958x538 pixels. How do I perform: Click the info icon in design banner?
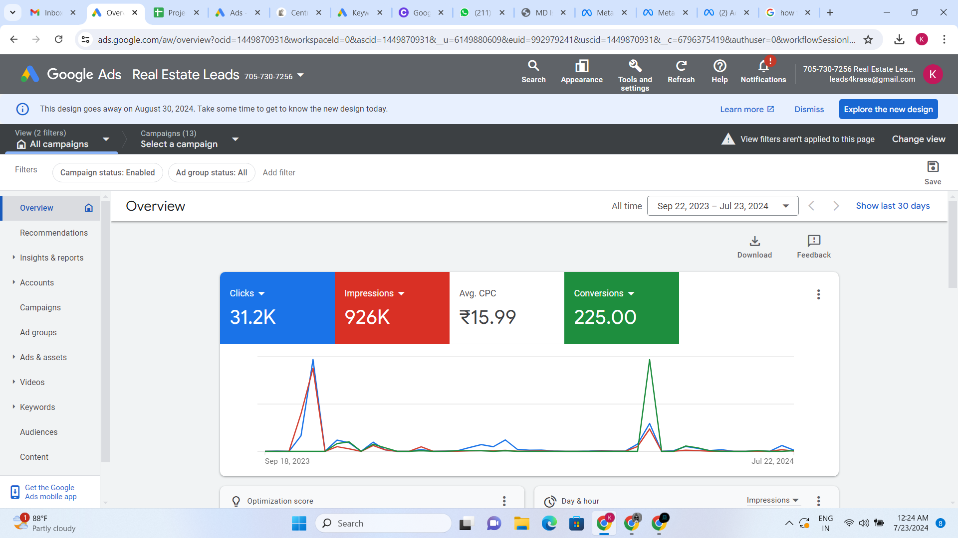click(x=22, y=109)
